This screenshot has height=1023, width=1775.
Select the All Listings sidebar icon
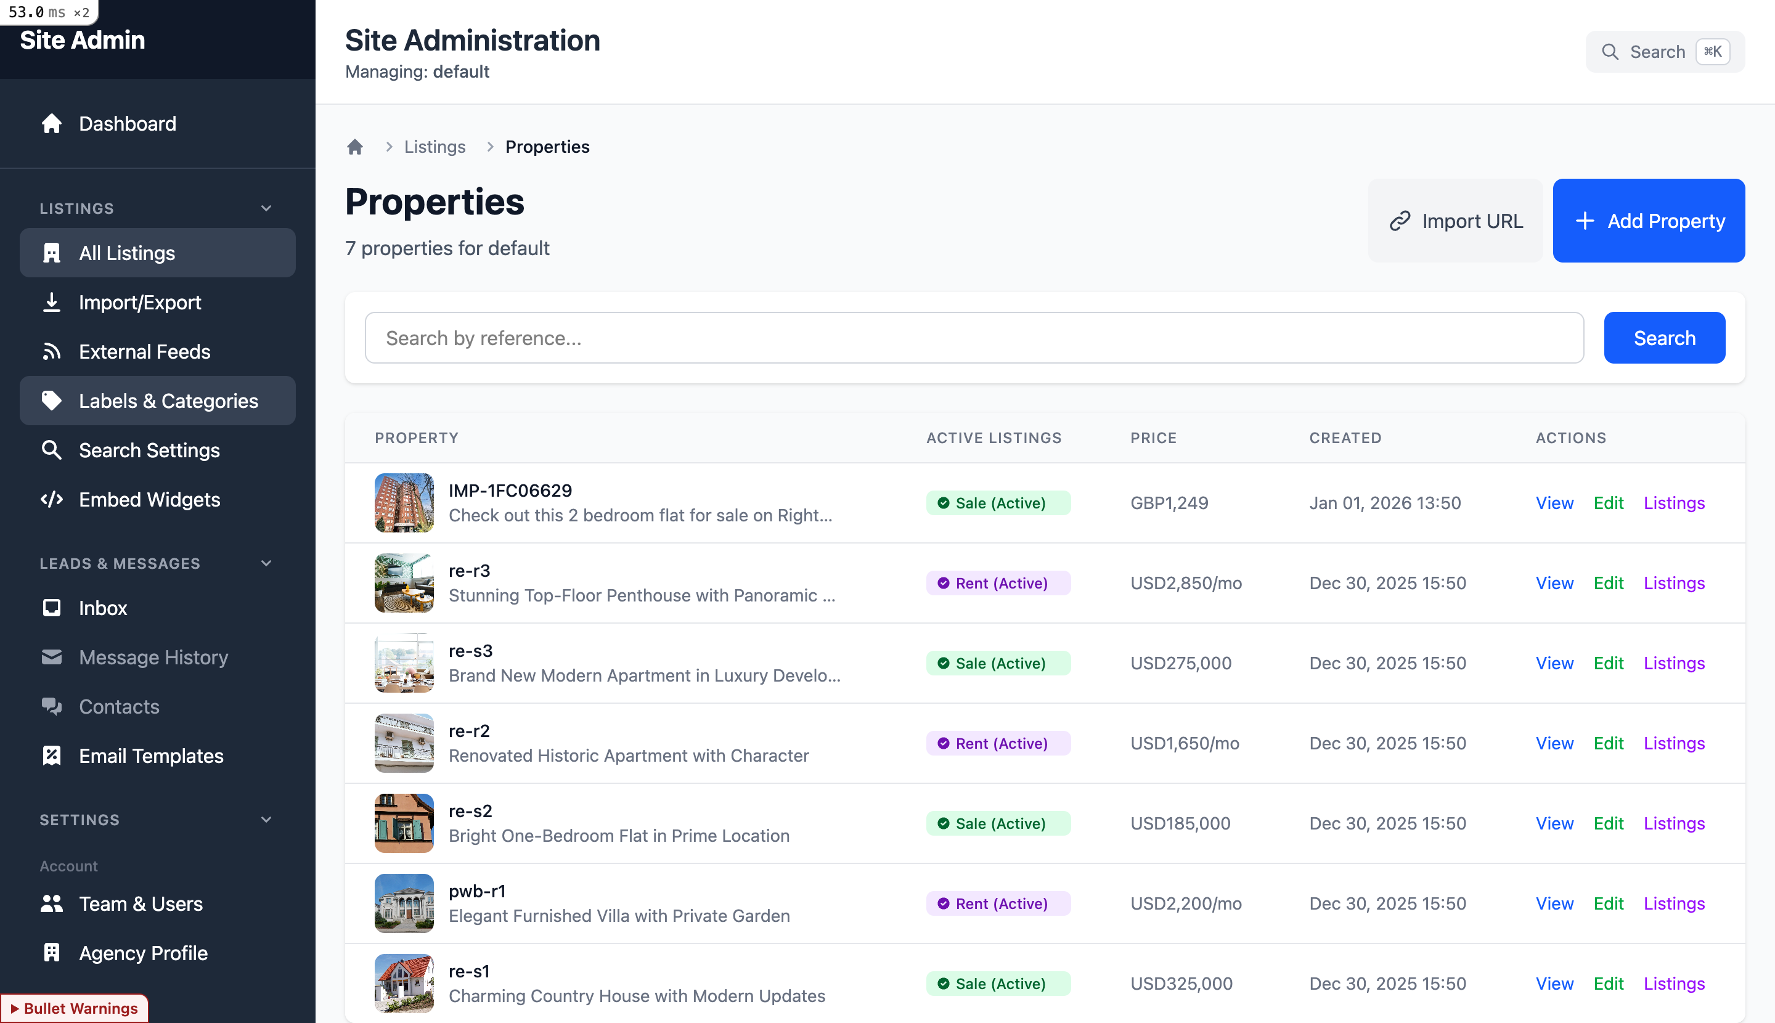(52, 253)
